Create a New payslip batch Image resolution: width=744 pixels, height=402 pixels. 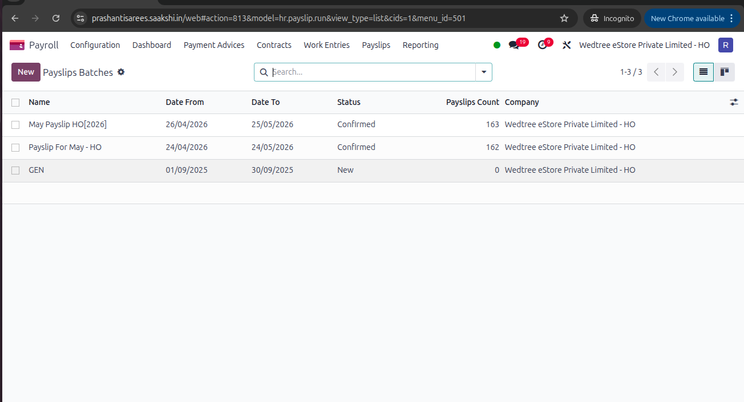[x=26, y=72]
